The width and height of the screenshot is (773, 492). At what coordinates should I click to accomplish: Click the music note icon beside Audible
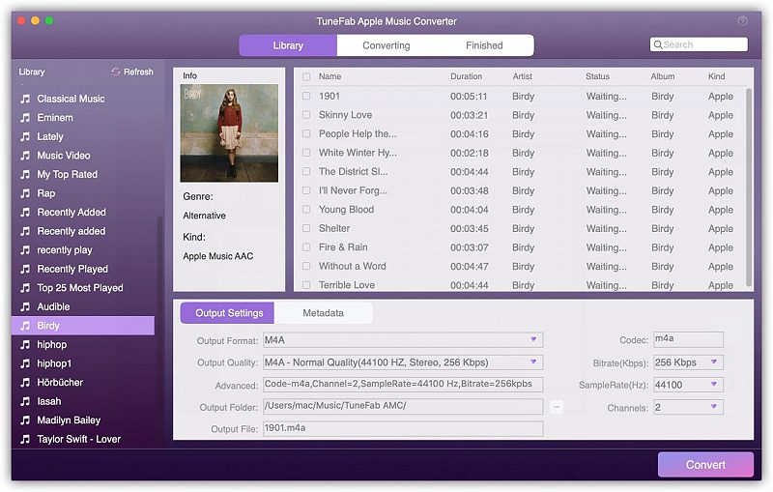coord(25,306)
